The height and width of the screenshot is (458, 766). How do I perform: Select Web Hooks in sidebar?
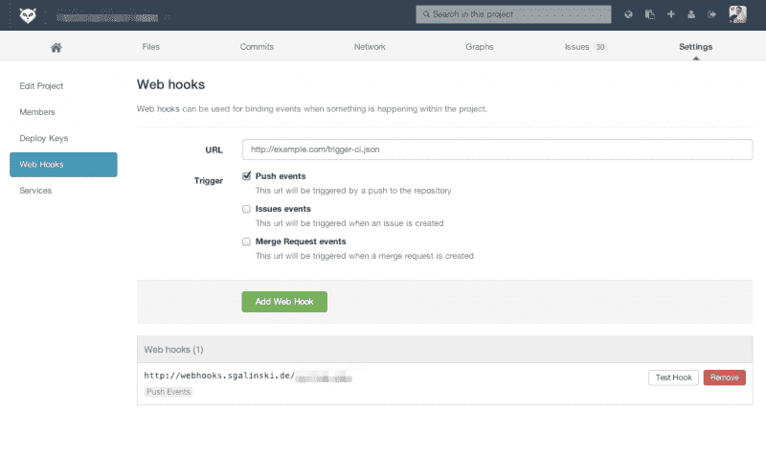[63, 164]
